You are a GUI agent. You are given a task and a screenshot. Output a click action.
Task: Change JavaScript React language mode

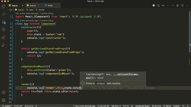142,106
